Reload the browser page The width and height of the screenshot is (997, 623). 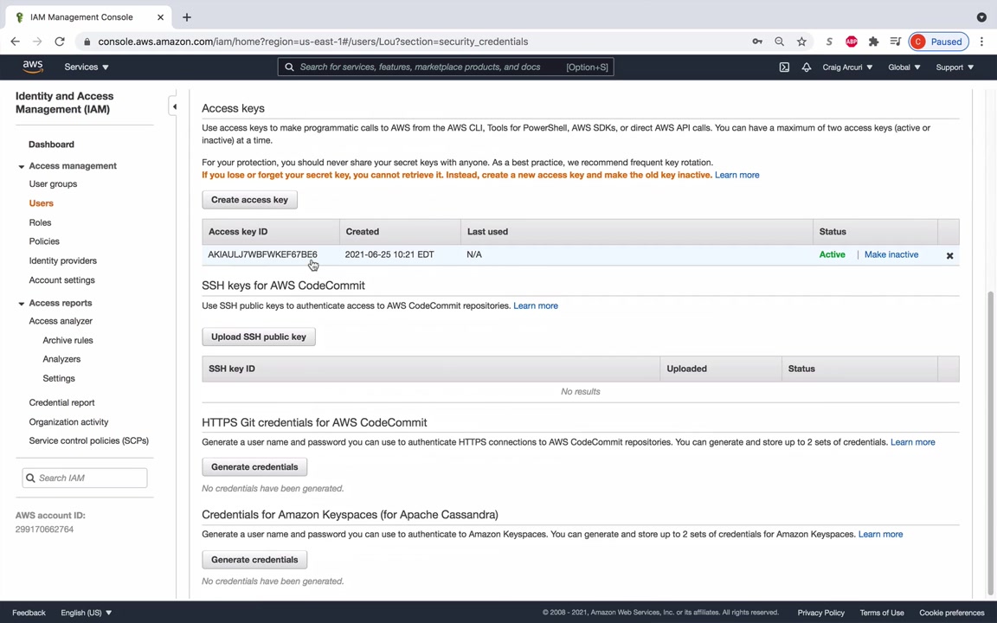(60, 42)
